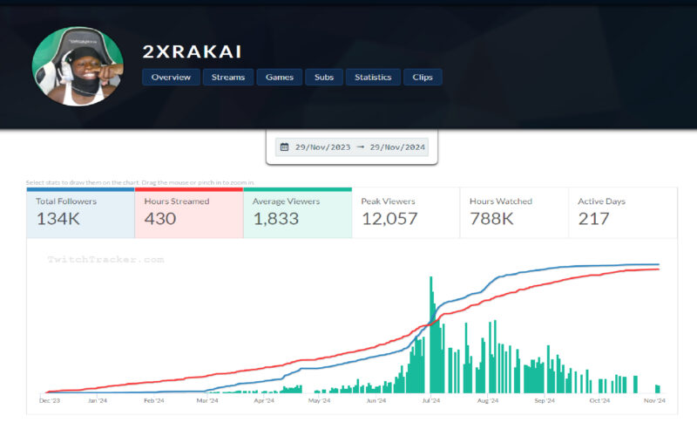This screenshot has height=436, width=697.
Task: Click the Mar '24 axis label
Action: click(207, 400)
